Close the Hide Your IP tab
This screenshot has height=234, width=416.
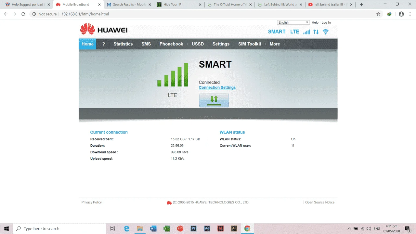click(200, 5)
